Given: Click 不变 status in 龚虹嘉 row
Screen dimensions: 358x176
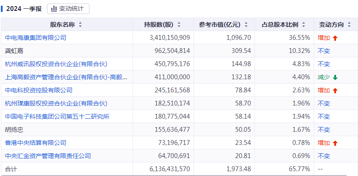Looking at the screenshot, I should pyautogui.click(x=324, y=51).
